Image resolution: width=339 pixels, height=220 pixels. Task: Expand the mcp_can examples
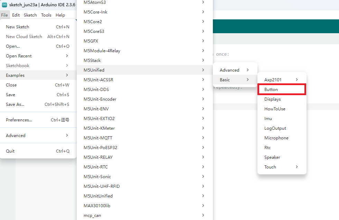pyautogui.click(x=145, y=216)
